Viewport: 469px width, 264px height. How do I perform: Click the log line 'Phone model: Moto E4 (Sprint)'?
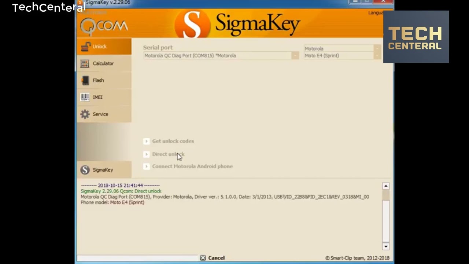[x=112, y=202]
